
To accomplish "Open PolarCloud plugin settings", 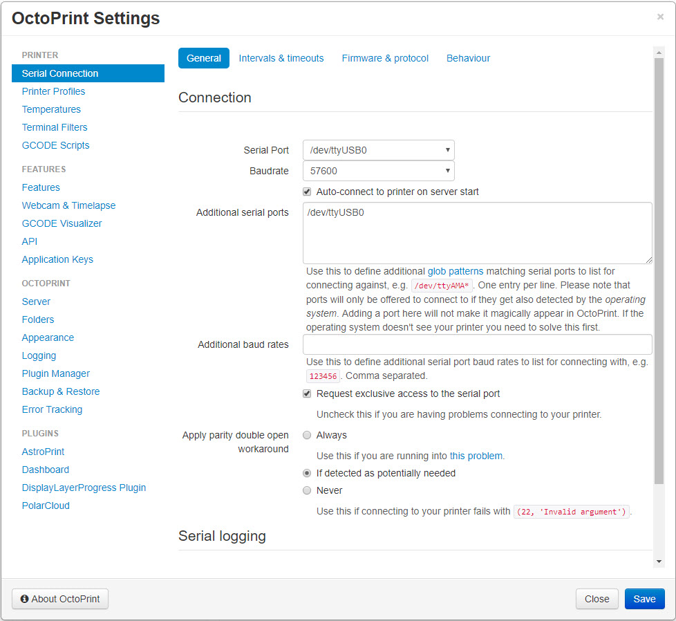I will click(46, 506).
